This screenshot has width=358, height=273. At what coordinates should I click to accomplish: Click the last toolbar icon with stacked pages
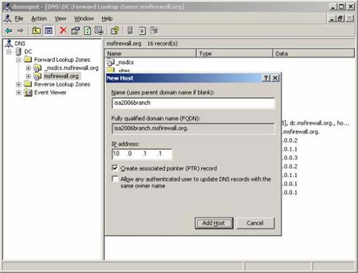point(154,30)
